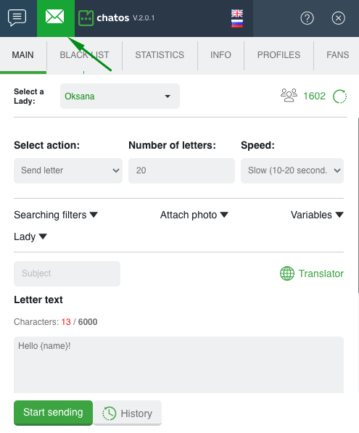Expand Searching filters
This screenshot has height=433, width=359.
pyautogui.click(x=56, y=215)
